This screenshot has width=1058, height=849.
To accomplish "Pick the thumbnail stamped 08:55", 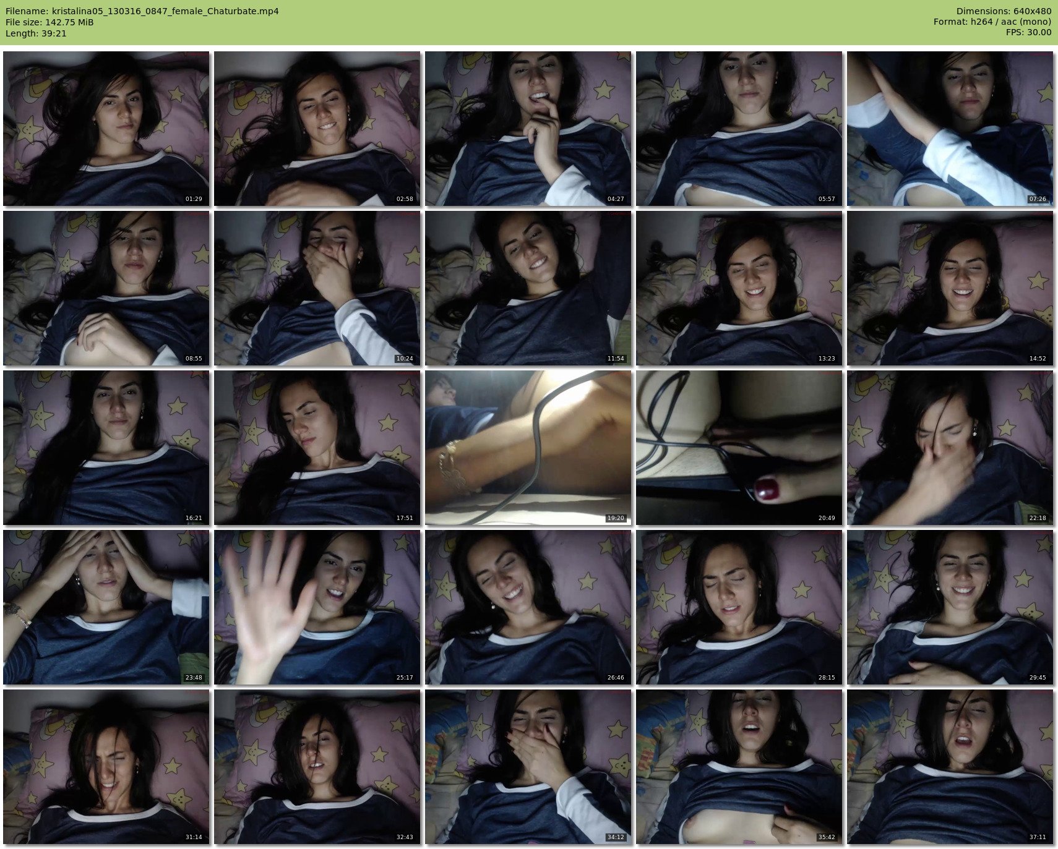I will pos(106,288).
